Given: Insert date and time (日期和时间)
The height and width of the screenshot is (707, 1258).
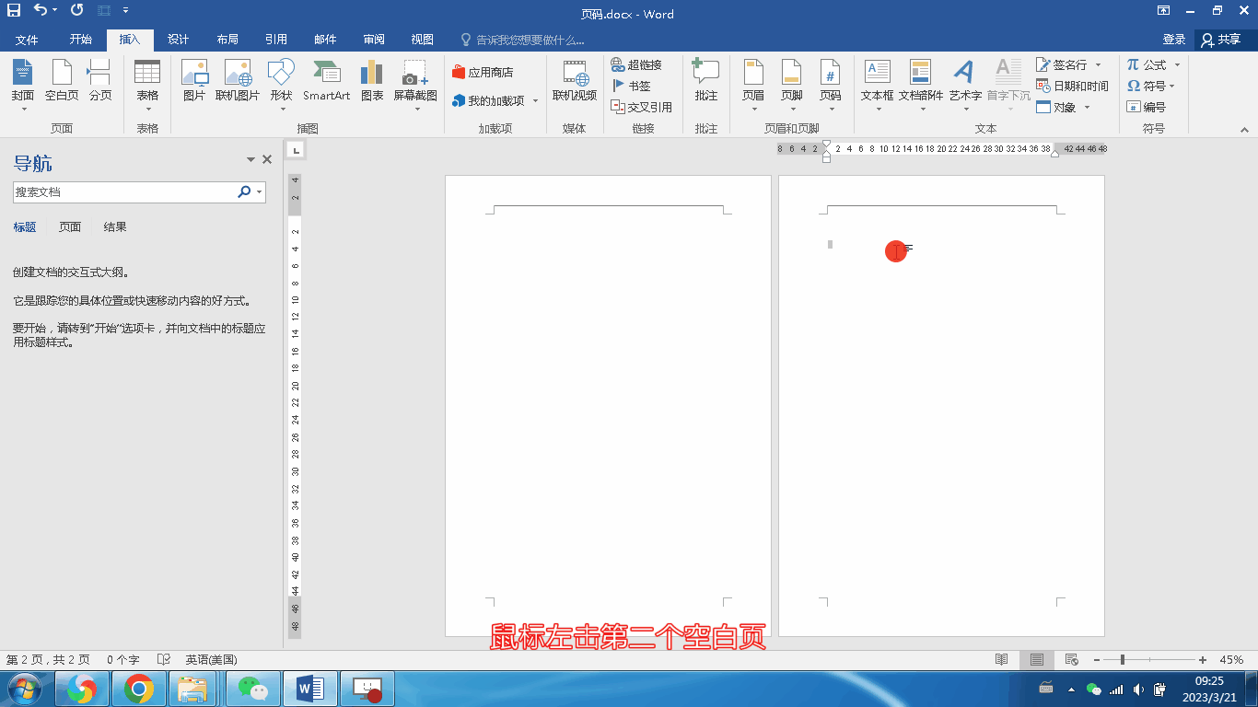Looking at the screenshot, I should [1072, 86].
